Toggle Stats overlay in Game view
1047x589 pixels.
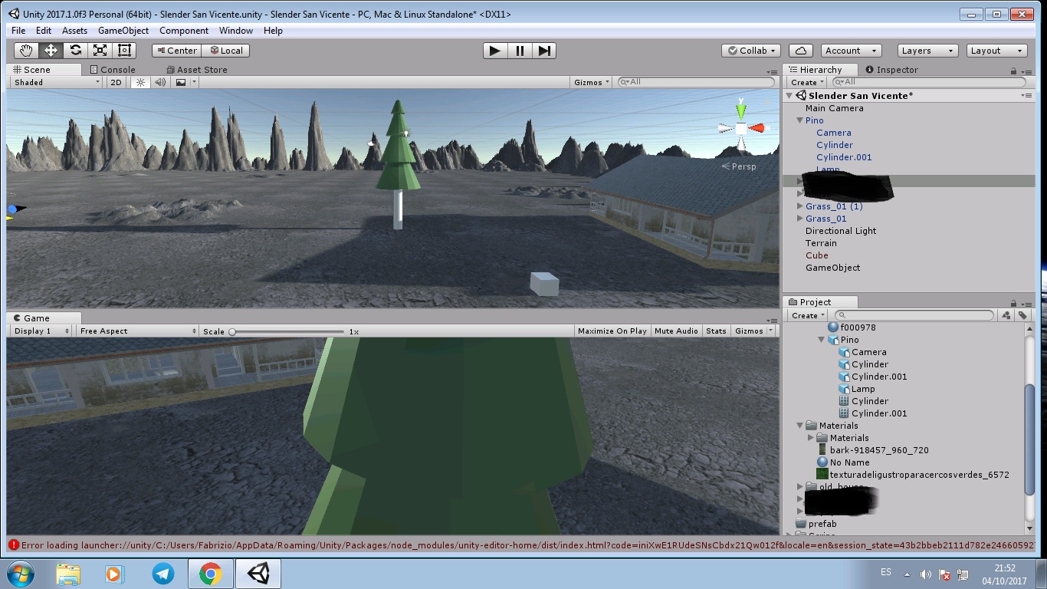click(x=716, y=331)
